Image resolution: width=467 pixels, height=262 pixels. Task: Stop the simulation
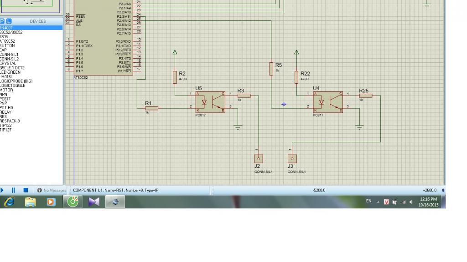point(26,190)
